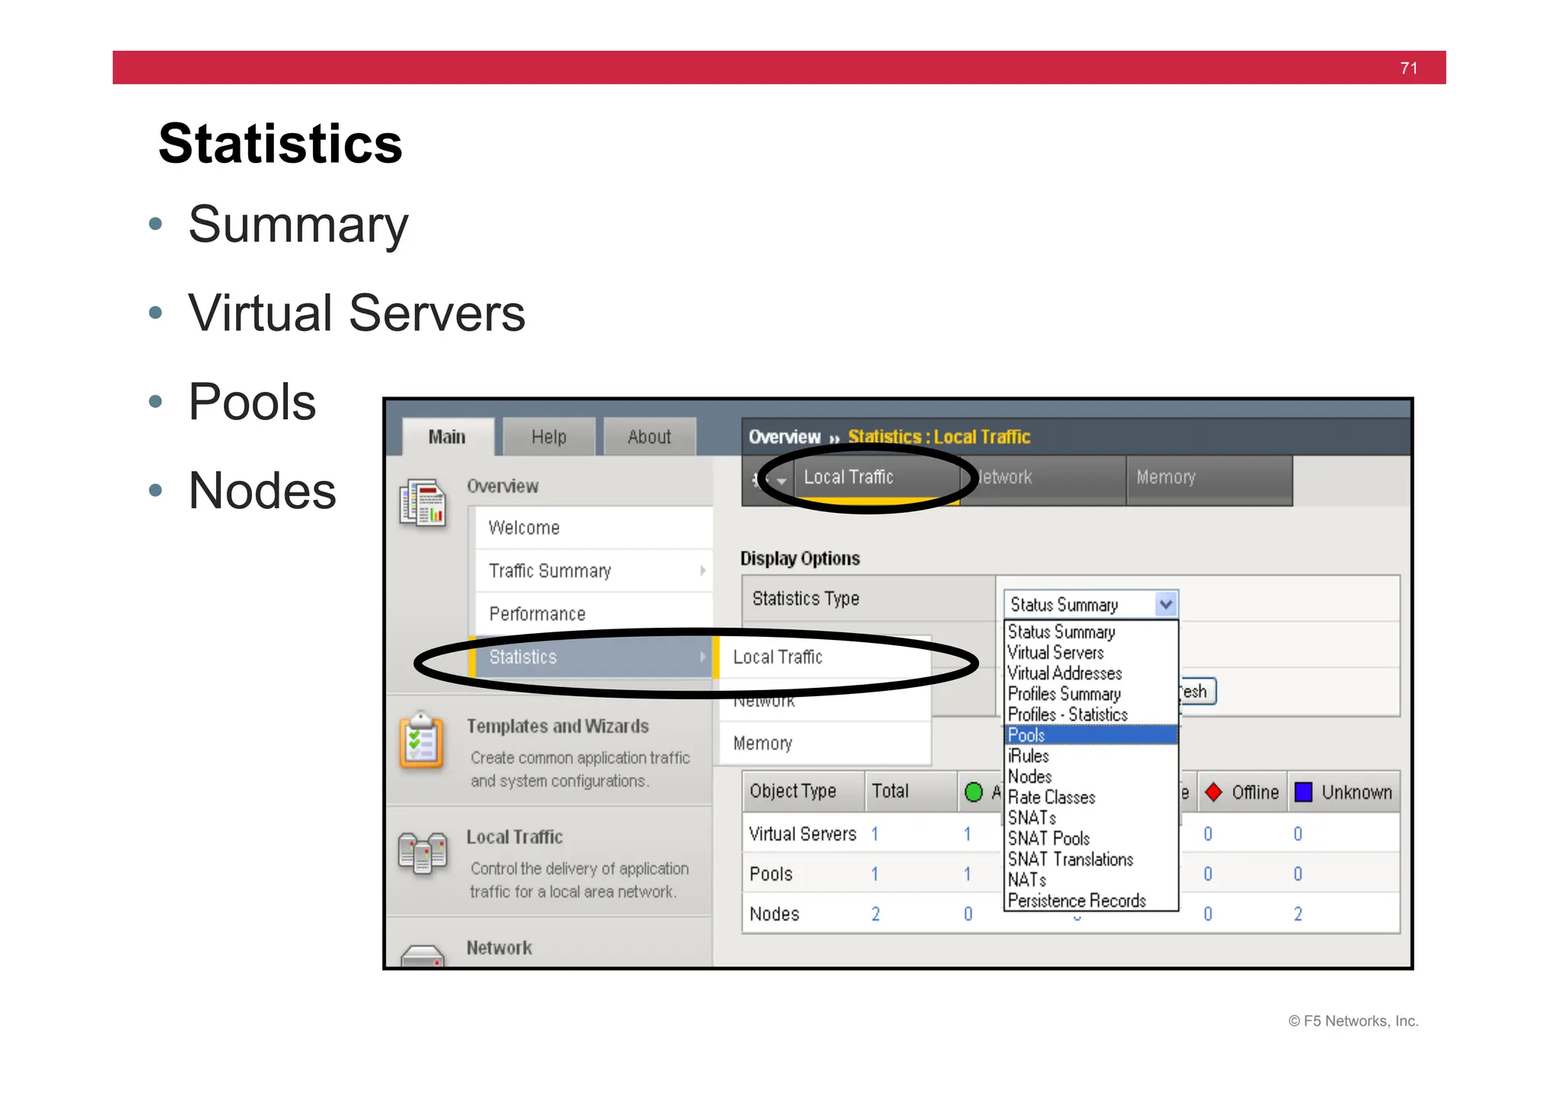The image size is (1559, 1101).
Task: Click the blue Unknown square icon
Action: 1303,792
